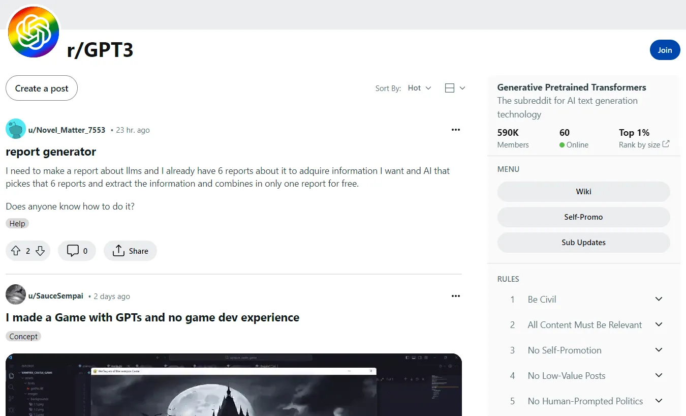
Task: Open u/Novel_Matter_7553 profile link
Action: (67, 130)
